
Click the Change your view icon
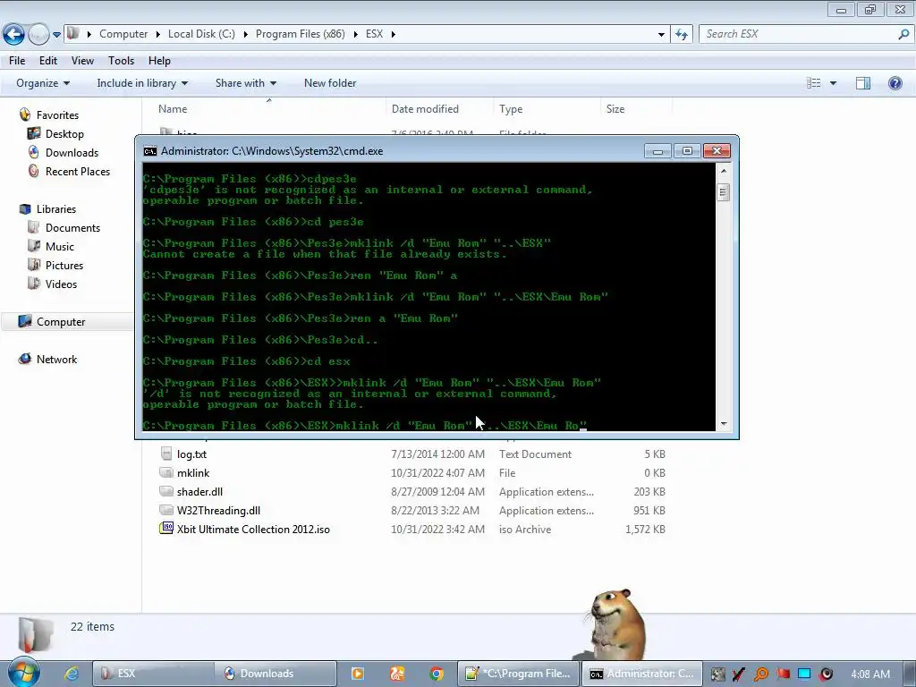pos(814,83)
